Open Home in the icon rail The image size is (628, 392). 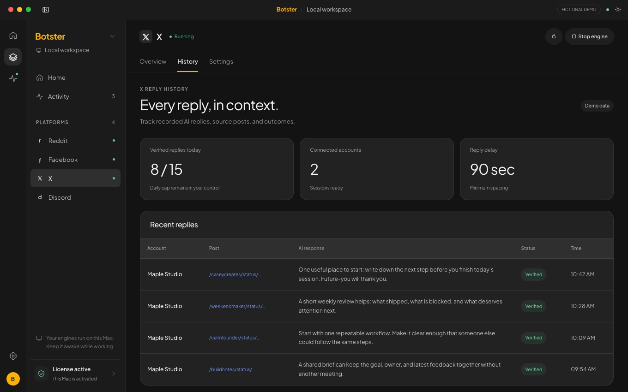pyautogui.click(x=13, y=36)
